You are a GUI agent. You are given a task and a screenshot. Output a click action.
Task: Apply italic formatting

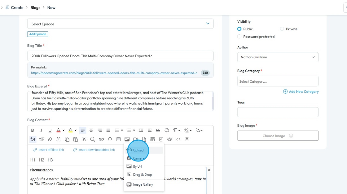click(x=41, y=130)
